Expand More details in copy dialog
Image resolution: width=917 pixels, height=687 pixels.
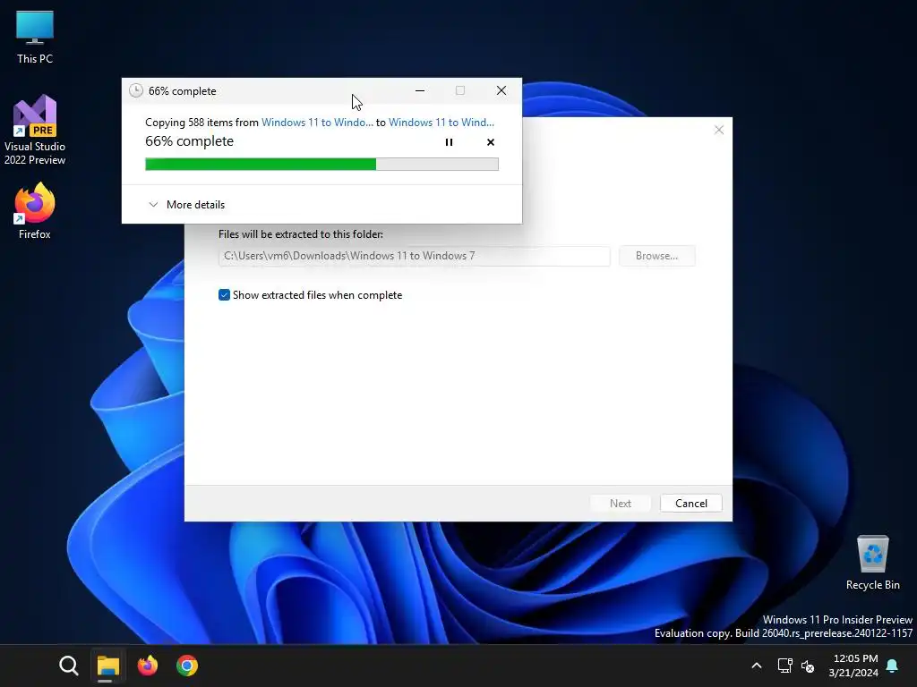tap(186, 205)
